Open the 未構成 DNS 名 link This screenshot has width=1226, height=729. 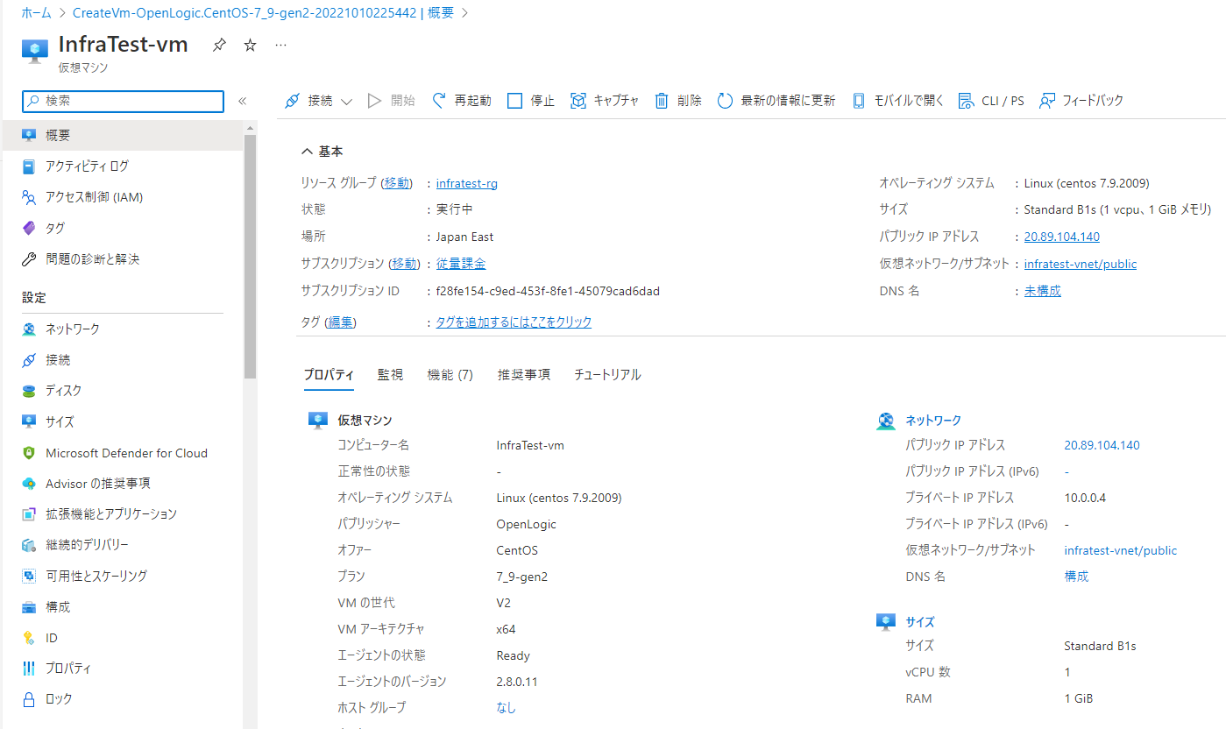[1043, 291]
